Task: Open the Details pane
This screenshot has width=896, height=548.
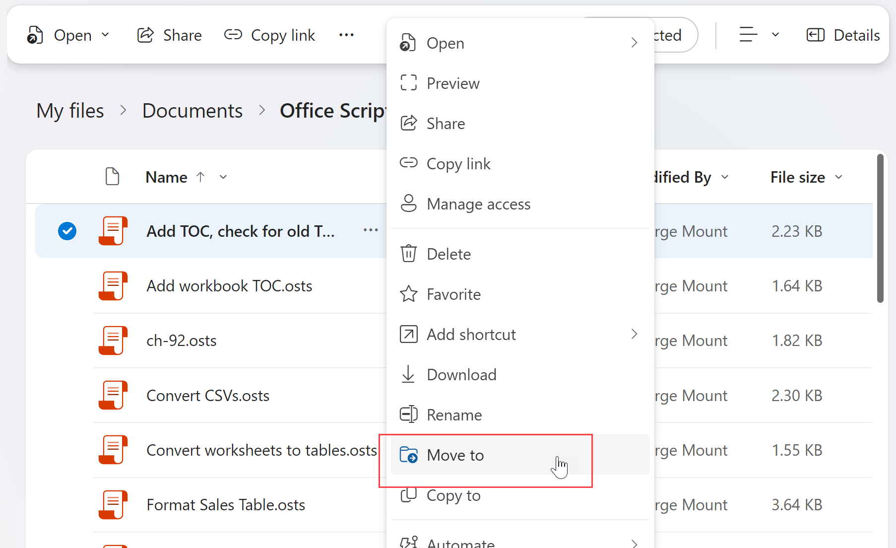Action: click(x=843, y=35)
